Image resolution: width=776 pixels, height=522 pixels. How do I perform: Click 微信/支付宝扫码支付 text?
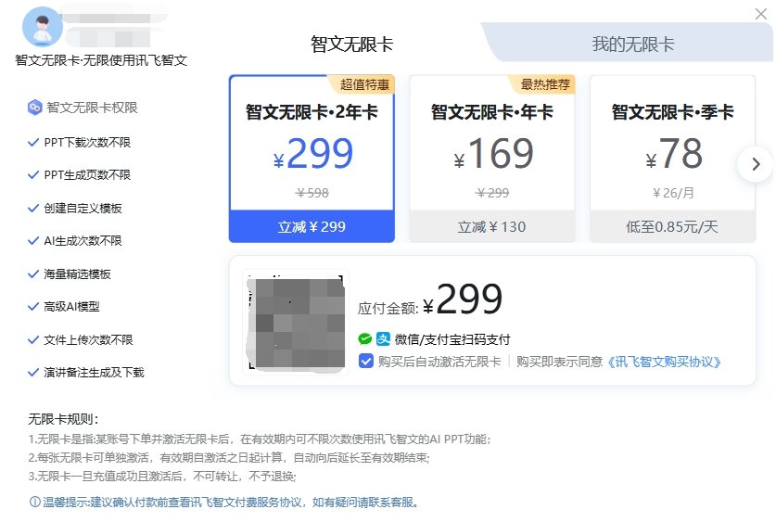[452, 339]
